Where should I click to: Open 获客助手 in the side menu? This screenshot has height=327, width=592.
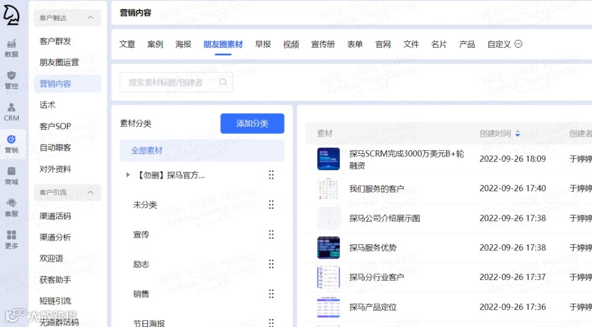coord(55,280)
